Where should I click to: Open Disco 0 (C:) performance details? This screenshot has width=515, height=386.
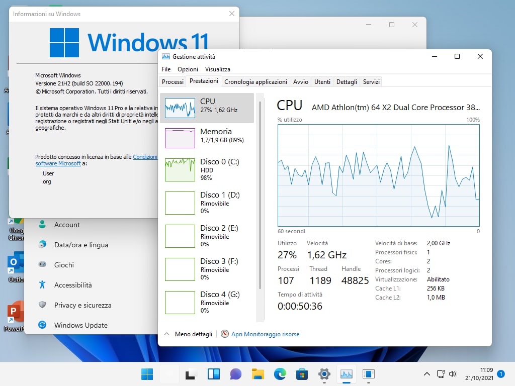[207, 169]
